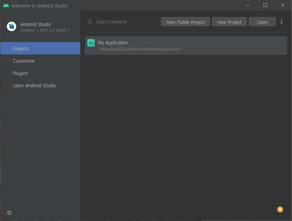Open the My Application project
Viewport: 292px width, 221px height.
tap(186, 45)
